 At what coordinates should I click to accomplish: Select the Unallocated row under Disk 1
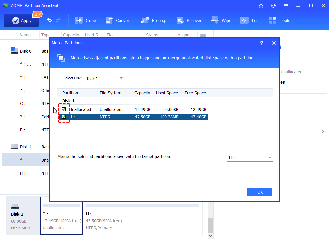pyautogui.click(x=26, y=160)
